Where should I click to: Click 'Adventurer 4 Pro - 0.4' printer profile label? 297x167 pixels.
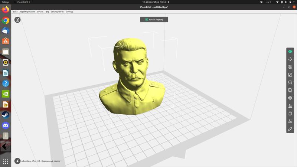tap(40, 161)
